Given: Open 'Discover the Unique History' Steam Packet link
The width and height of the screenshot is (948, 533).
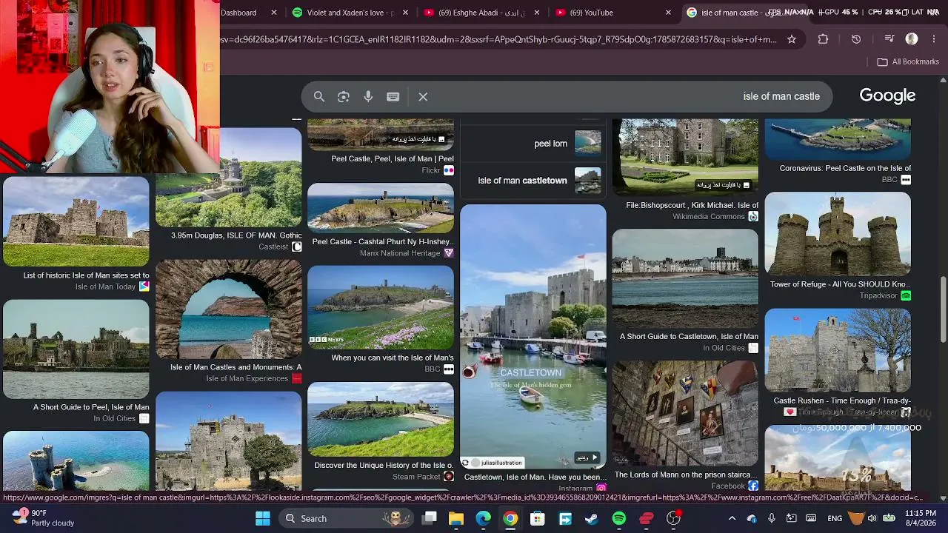Looking at the screenshot, I should [x=384, y=465].
